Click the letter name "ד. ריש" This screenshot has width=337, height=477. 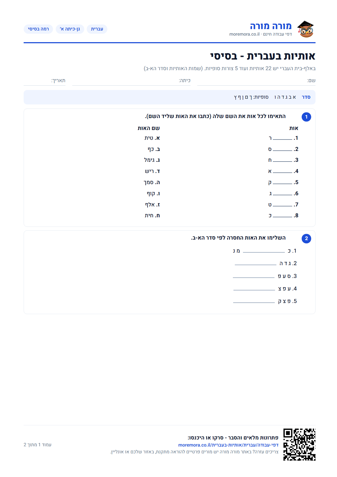tap(152, 171)
